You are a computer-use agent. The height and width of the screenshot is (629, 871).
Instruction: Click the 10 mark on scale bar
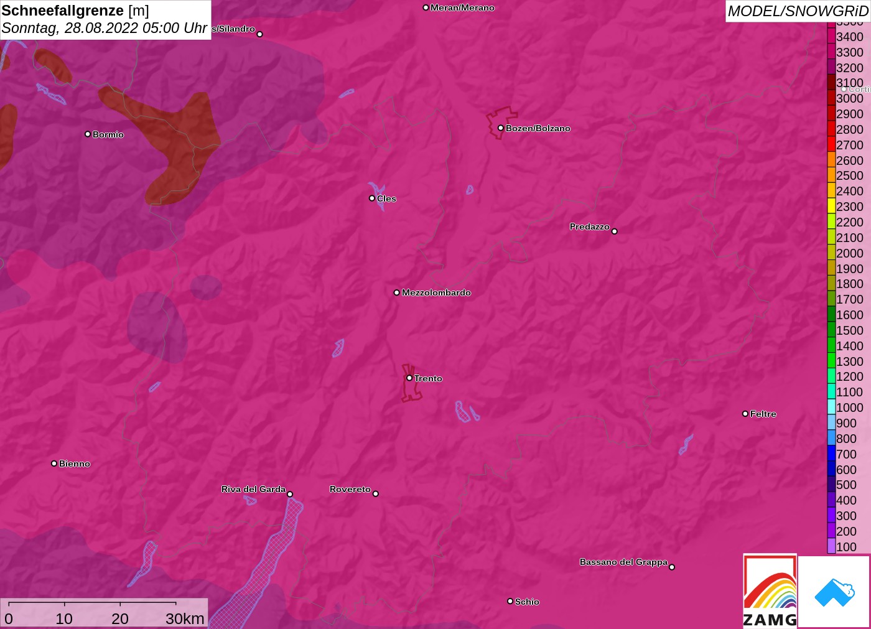click(x=64, y=618)
